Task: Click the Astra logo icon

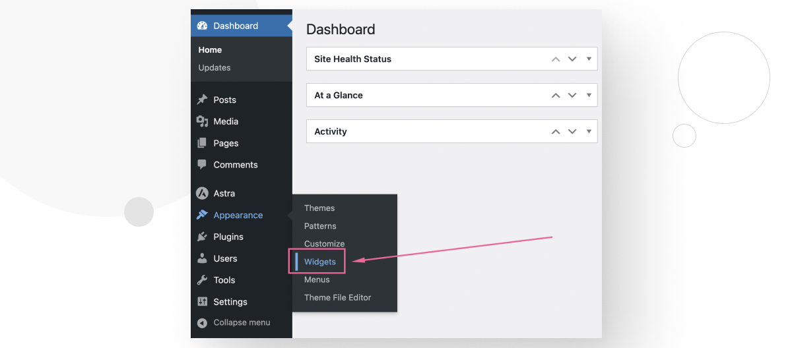Action: [203, 194]
